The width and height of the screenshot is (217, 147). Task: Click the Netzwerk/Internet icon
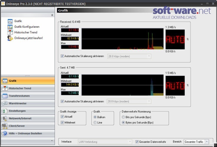click(5, 118)
